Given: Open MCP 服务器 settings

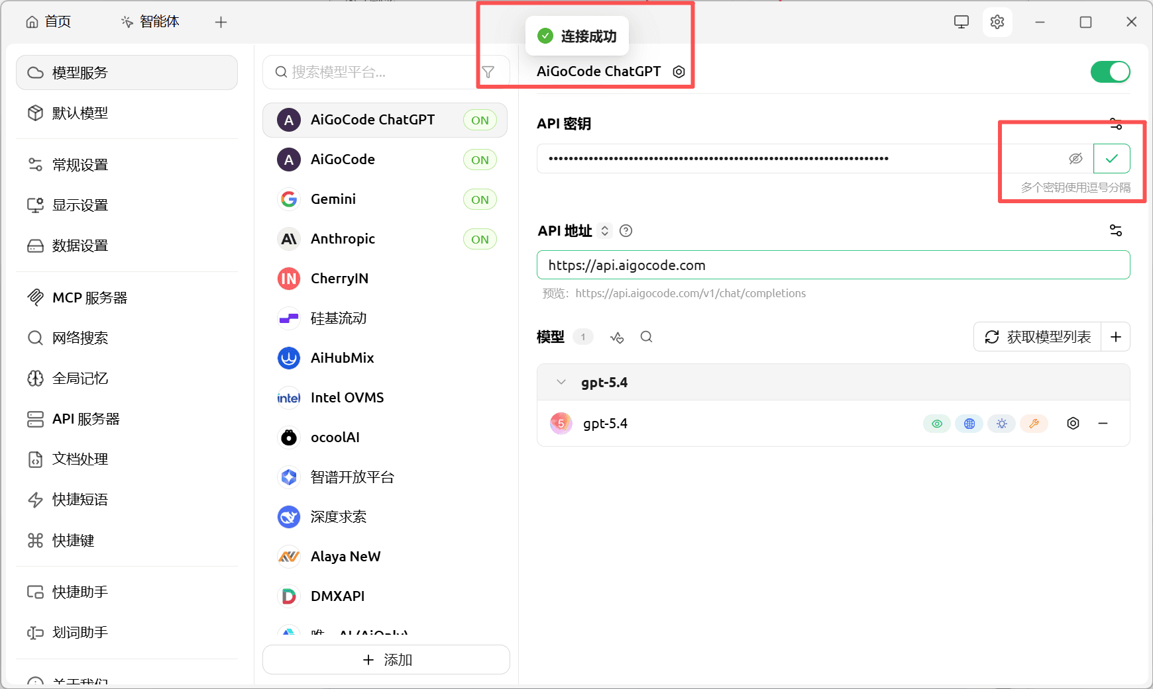Looking at the screenshot, I should 127,298.
